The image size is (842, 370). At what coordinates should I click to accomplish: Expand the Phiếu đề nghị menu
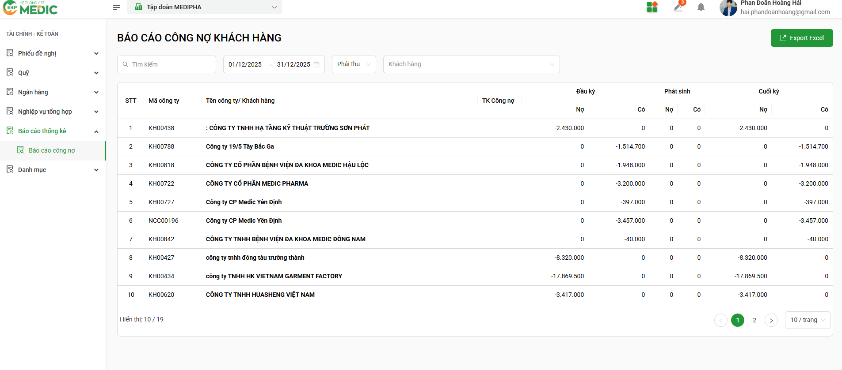point(53,53)
